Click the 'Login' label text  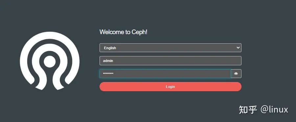click(x=170, y=87)
